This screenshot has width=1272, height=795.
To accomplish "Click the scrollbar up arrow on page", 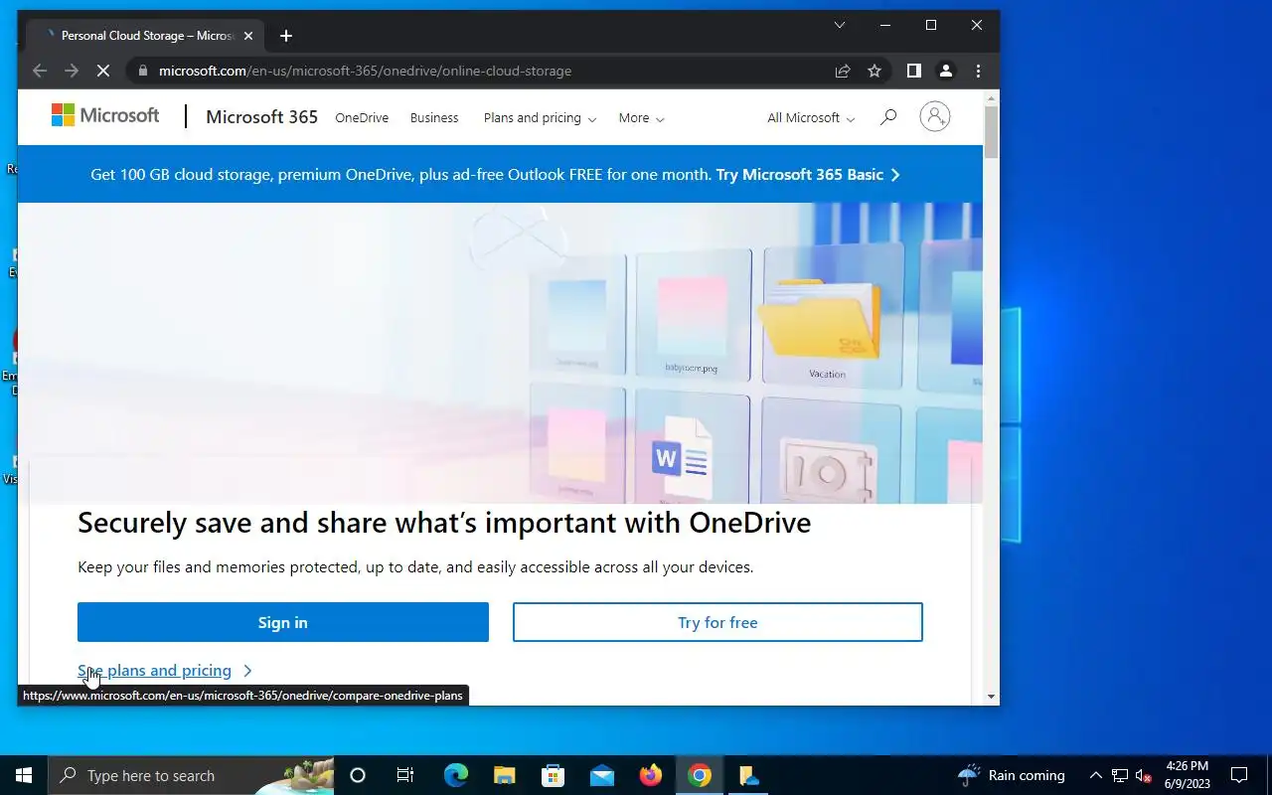I will click(991, 97).
